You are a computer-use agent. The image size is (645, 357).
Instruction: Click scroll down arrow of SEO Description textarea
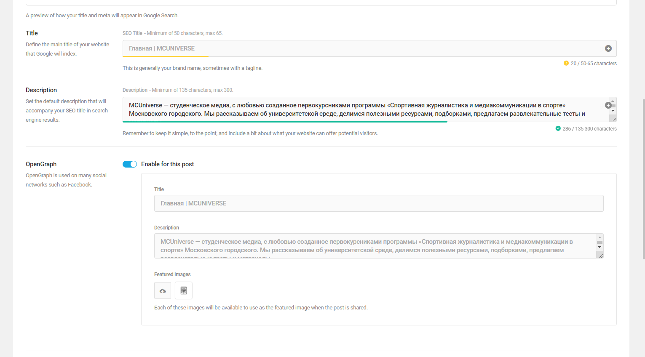[613, 111]
